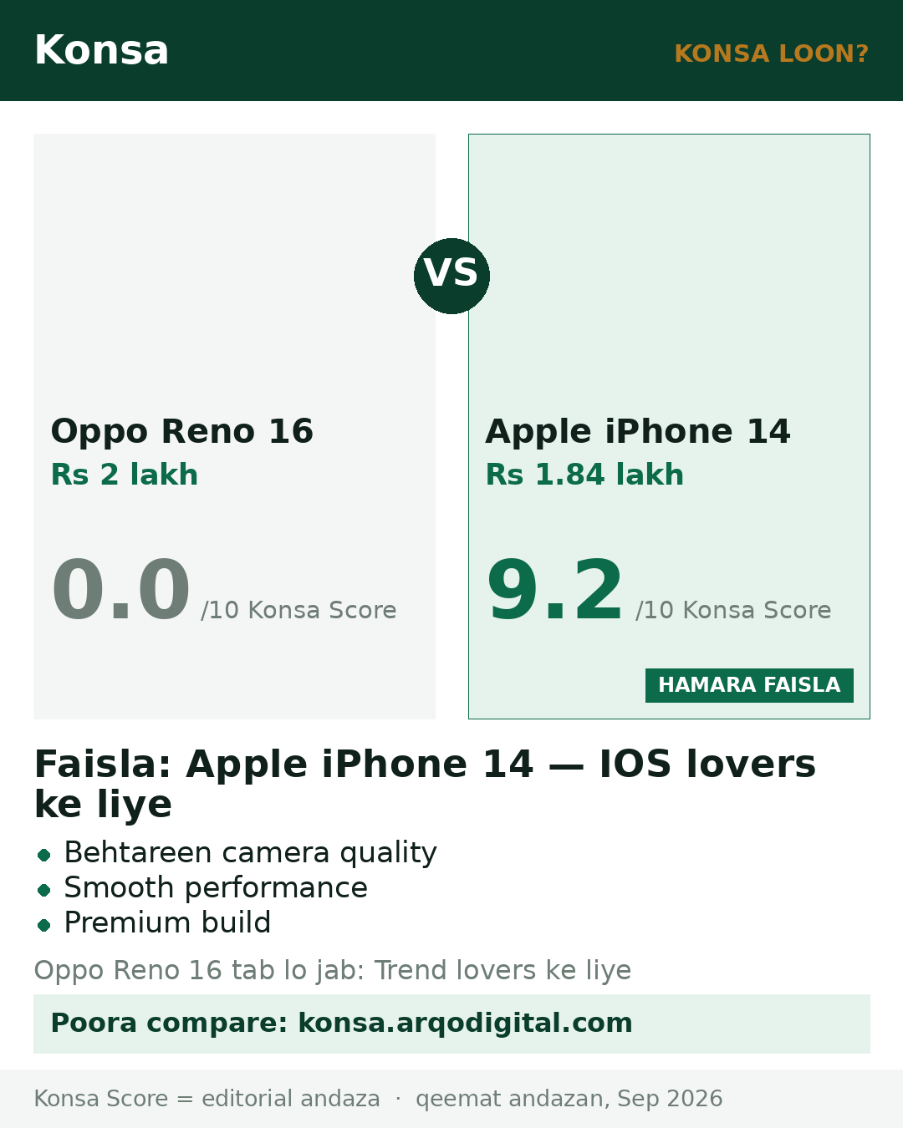Click the round VS badge

coord(451,276)
